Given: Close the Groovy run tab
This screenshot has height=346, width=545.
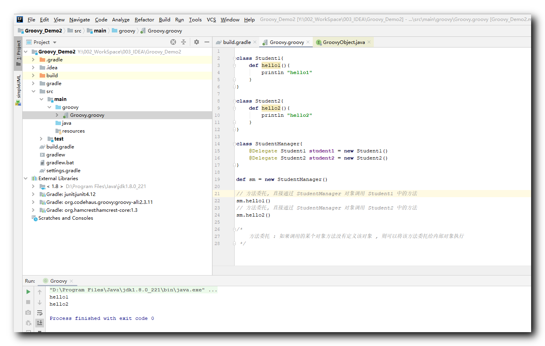Looking at the screenshot, I should (x=71, y=281).
